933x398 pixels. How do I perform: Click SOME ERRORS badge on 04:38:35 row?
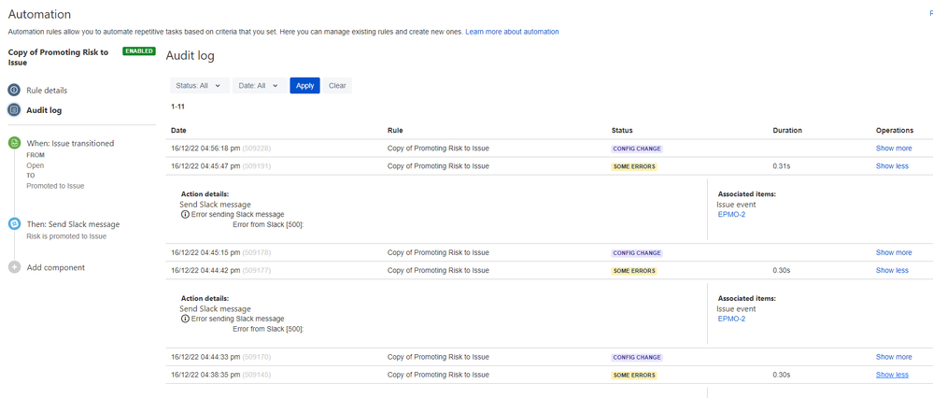(634, 376)
